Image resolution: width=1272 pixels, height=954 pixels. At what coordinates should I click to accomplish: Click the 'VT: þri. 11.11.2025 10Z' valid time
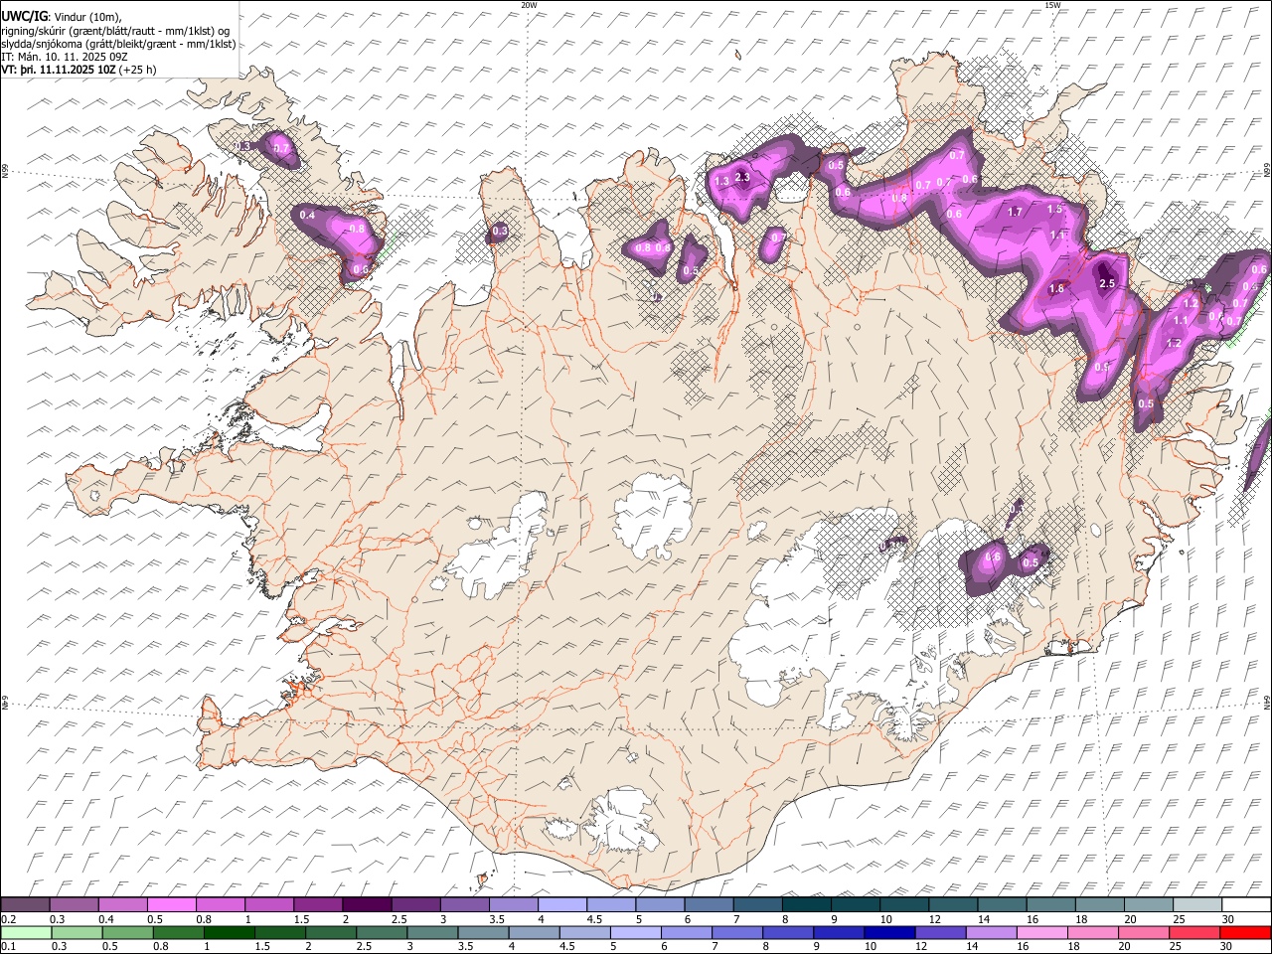click(x=58, y=70)
